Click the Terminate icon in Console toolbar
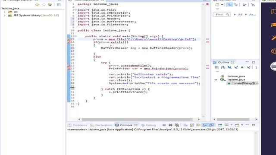The height and width of the screenshot is (155, 276). coord(164,125)
